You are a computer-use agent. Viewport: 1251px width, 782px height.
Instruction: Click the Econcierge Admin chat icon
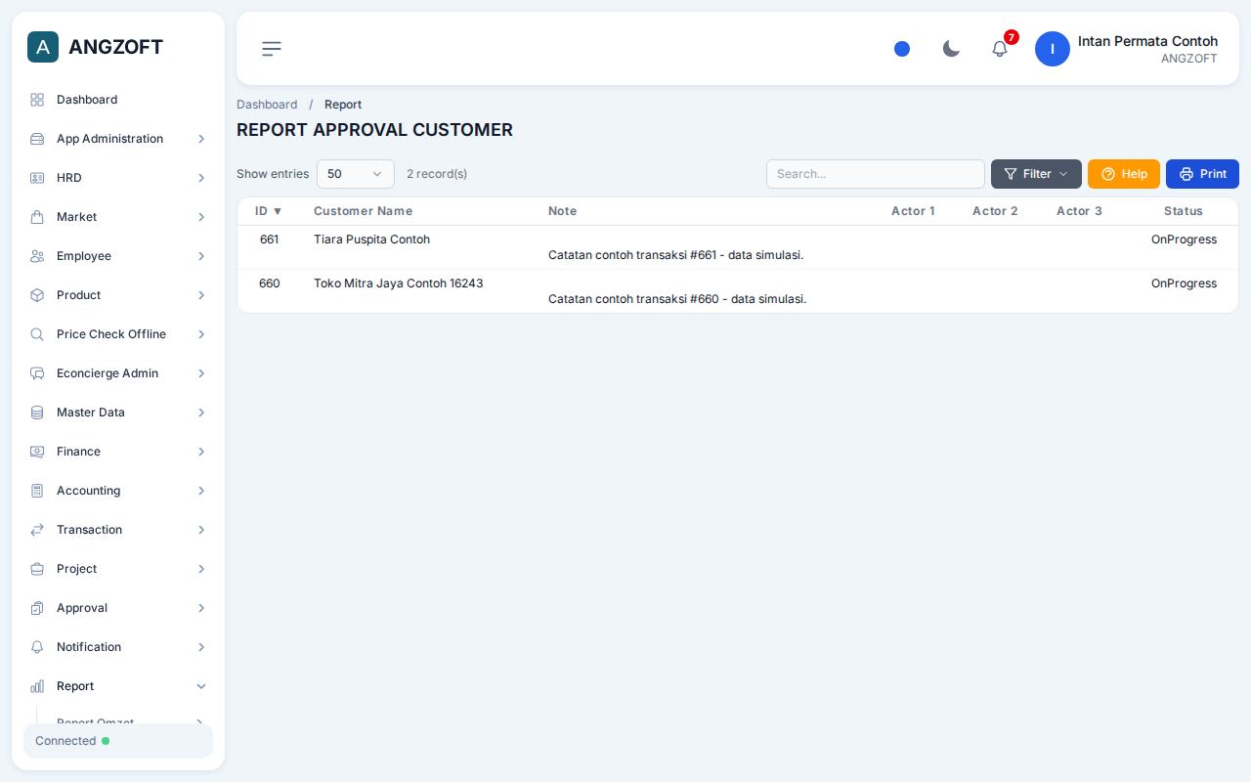37,373
